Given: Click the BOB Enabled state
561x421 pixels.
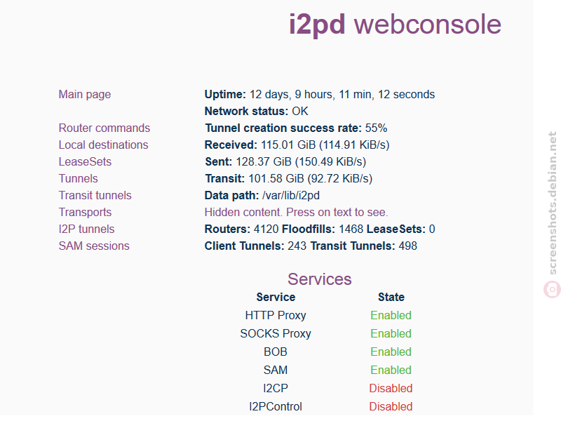Looking at the screenshot, I should [391, 352].
